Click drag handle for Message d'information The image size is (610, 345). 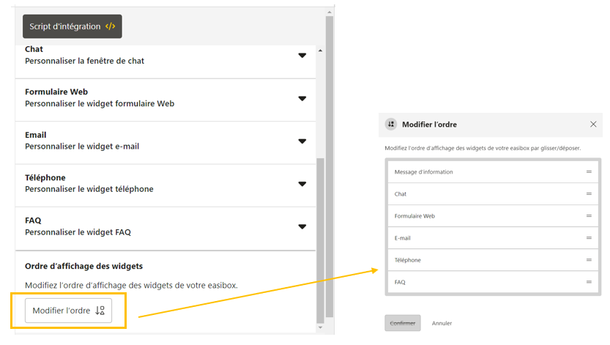coord(589,172)
